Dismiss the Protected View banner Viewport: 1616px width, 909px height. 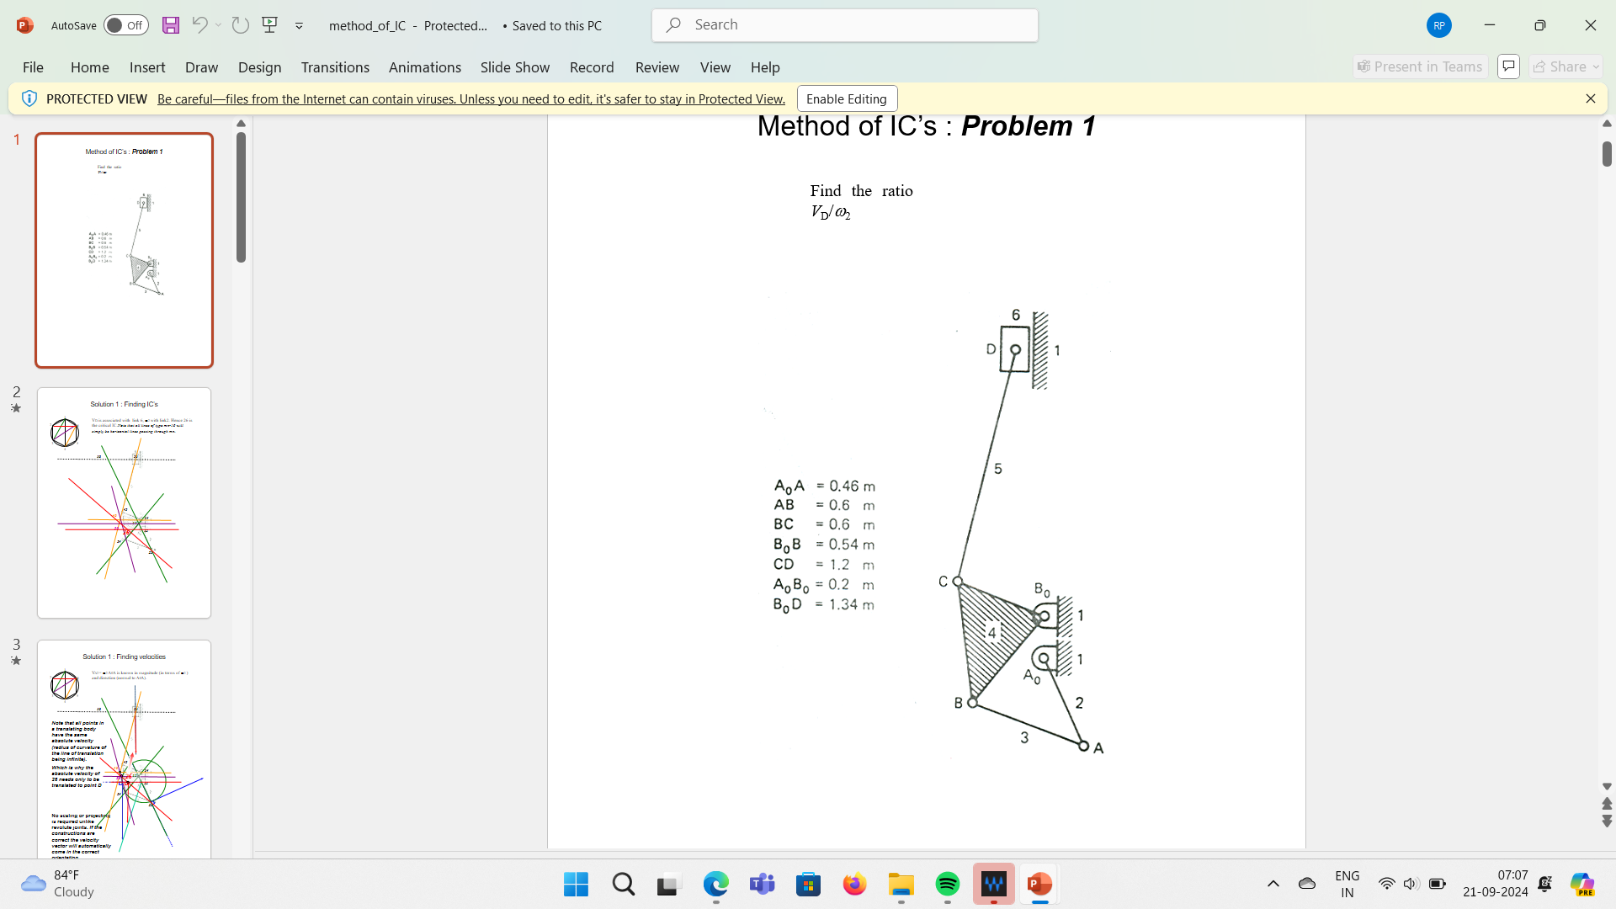[x=1591, y=98]
